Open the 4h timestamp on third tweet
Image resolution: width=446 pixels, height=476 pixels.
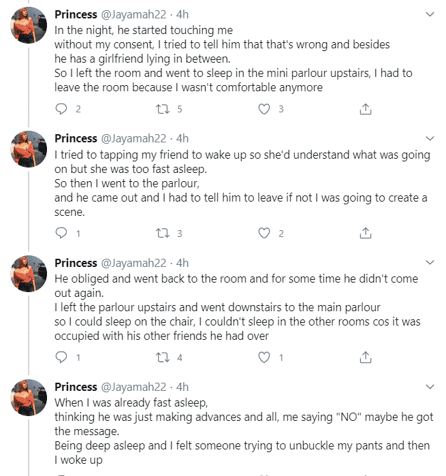182,263
